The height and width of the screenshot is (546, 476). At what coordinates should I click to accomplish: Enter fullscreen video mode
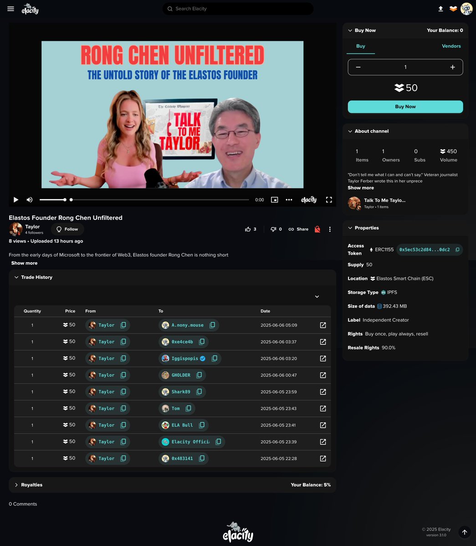329,200
